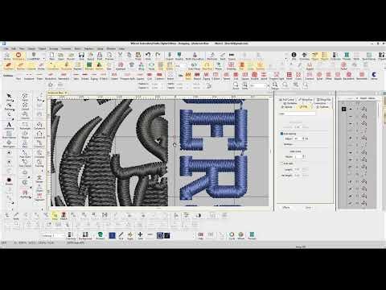Select the current blue color swatch
386x290 pixels.
[112, 235]
